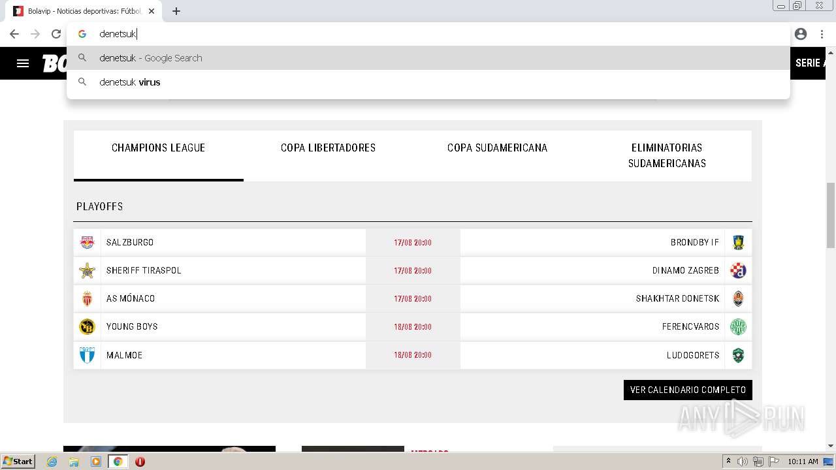Click the browser Forward arrow
This screenshot has height=470, width=836.
[x=35, y=34]
